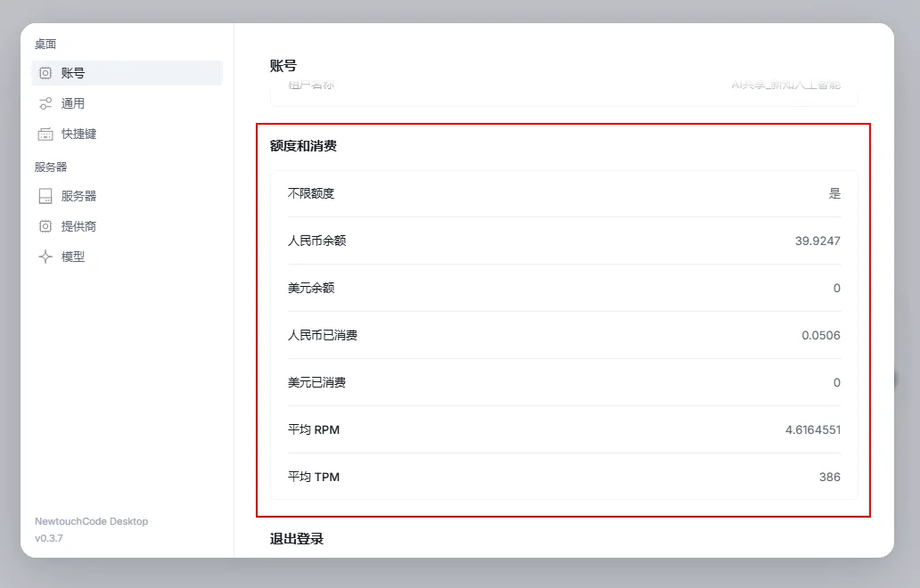
Task: Click the balance value 39.9247
Action: (817, 241)
